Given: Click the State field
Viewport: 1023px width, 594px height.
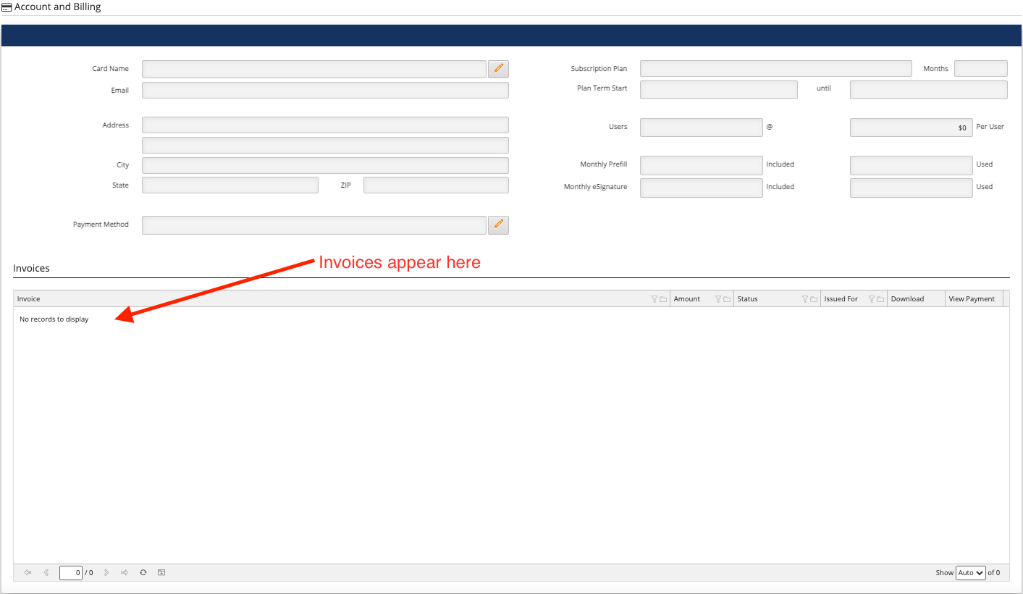Looking at the screenshot, I should [x=230, y=185].
